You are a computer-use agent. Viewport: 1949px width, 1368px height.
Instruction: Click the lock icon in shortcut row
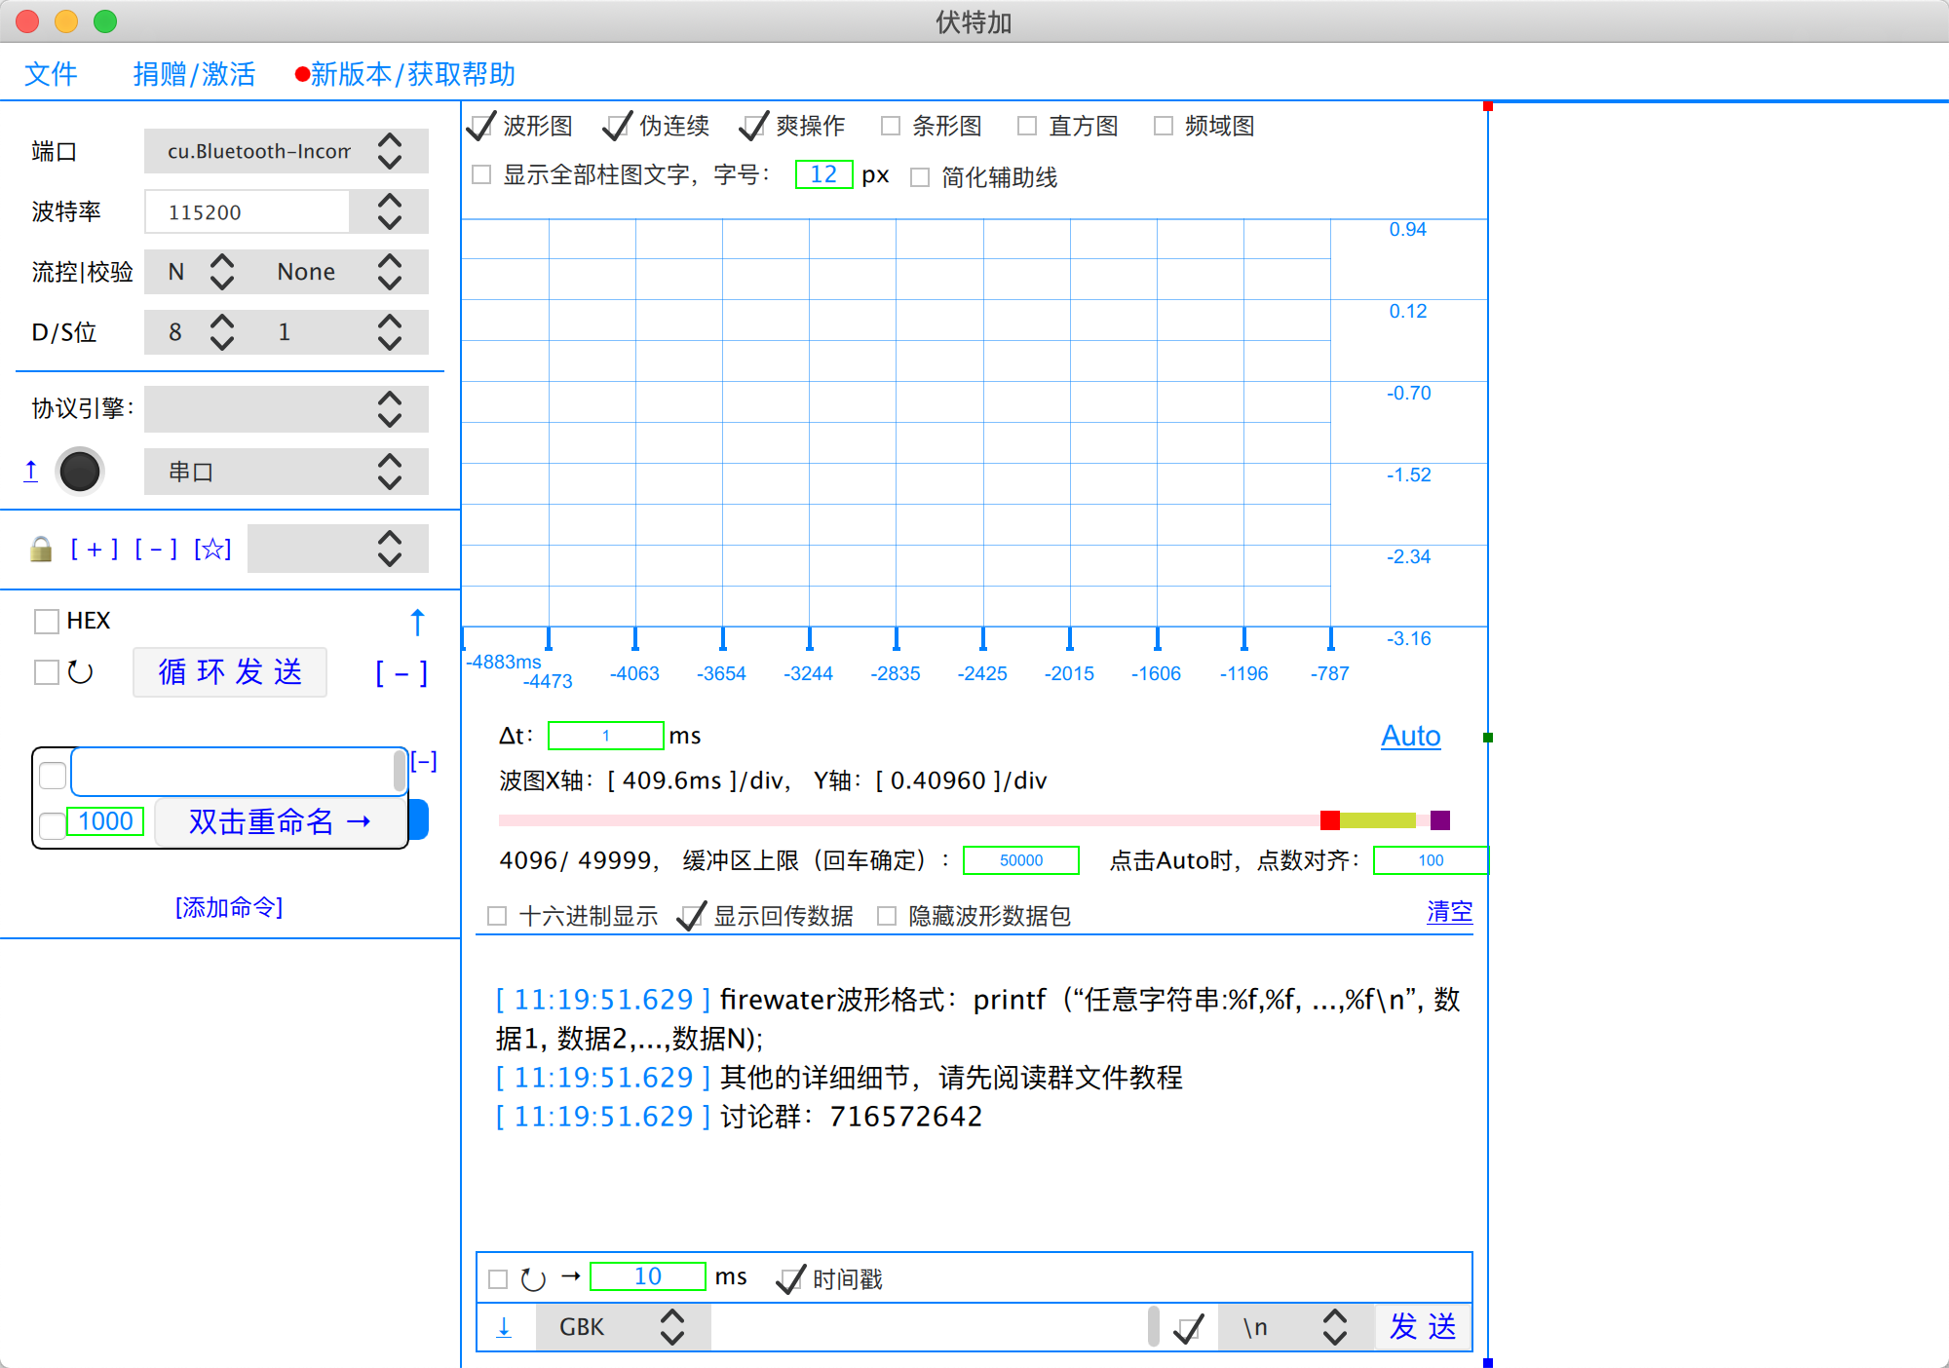click(41, 550)
